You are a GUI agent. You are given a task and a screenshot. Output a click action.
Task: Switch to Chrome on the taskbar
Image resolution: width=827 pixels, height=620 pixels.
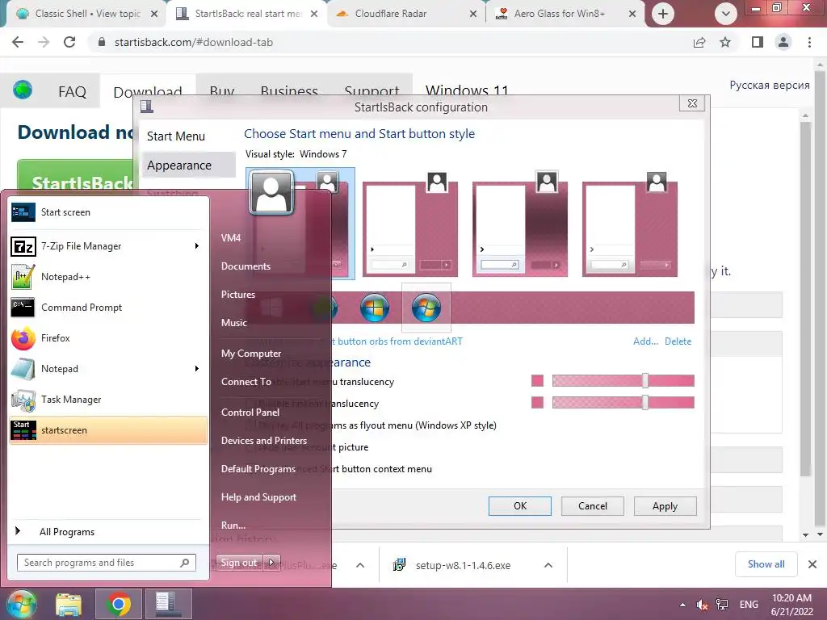[x=119, y=604]
